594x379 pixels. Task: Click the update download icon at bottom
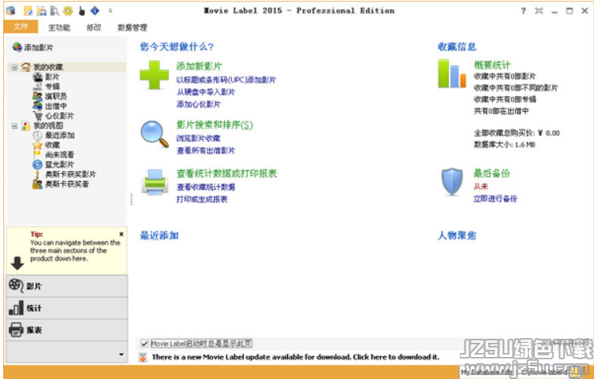[143, 357]
